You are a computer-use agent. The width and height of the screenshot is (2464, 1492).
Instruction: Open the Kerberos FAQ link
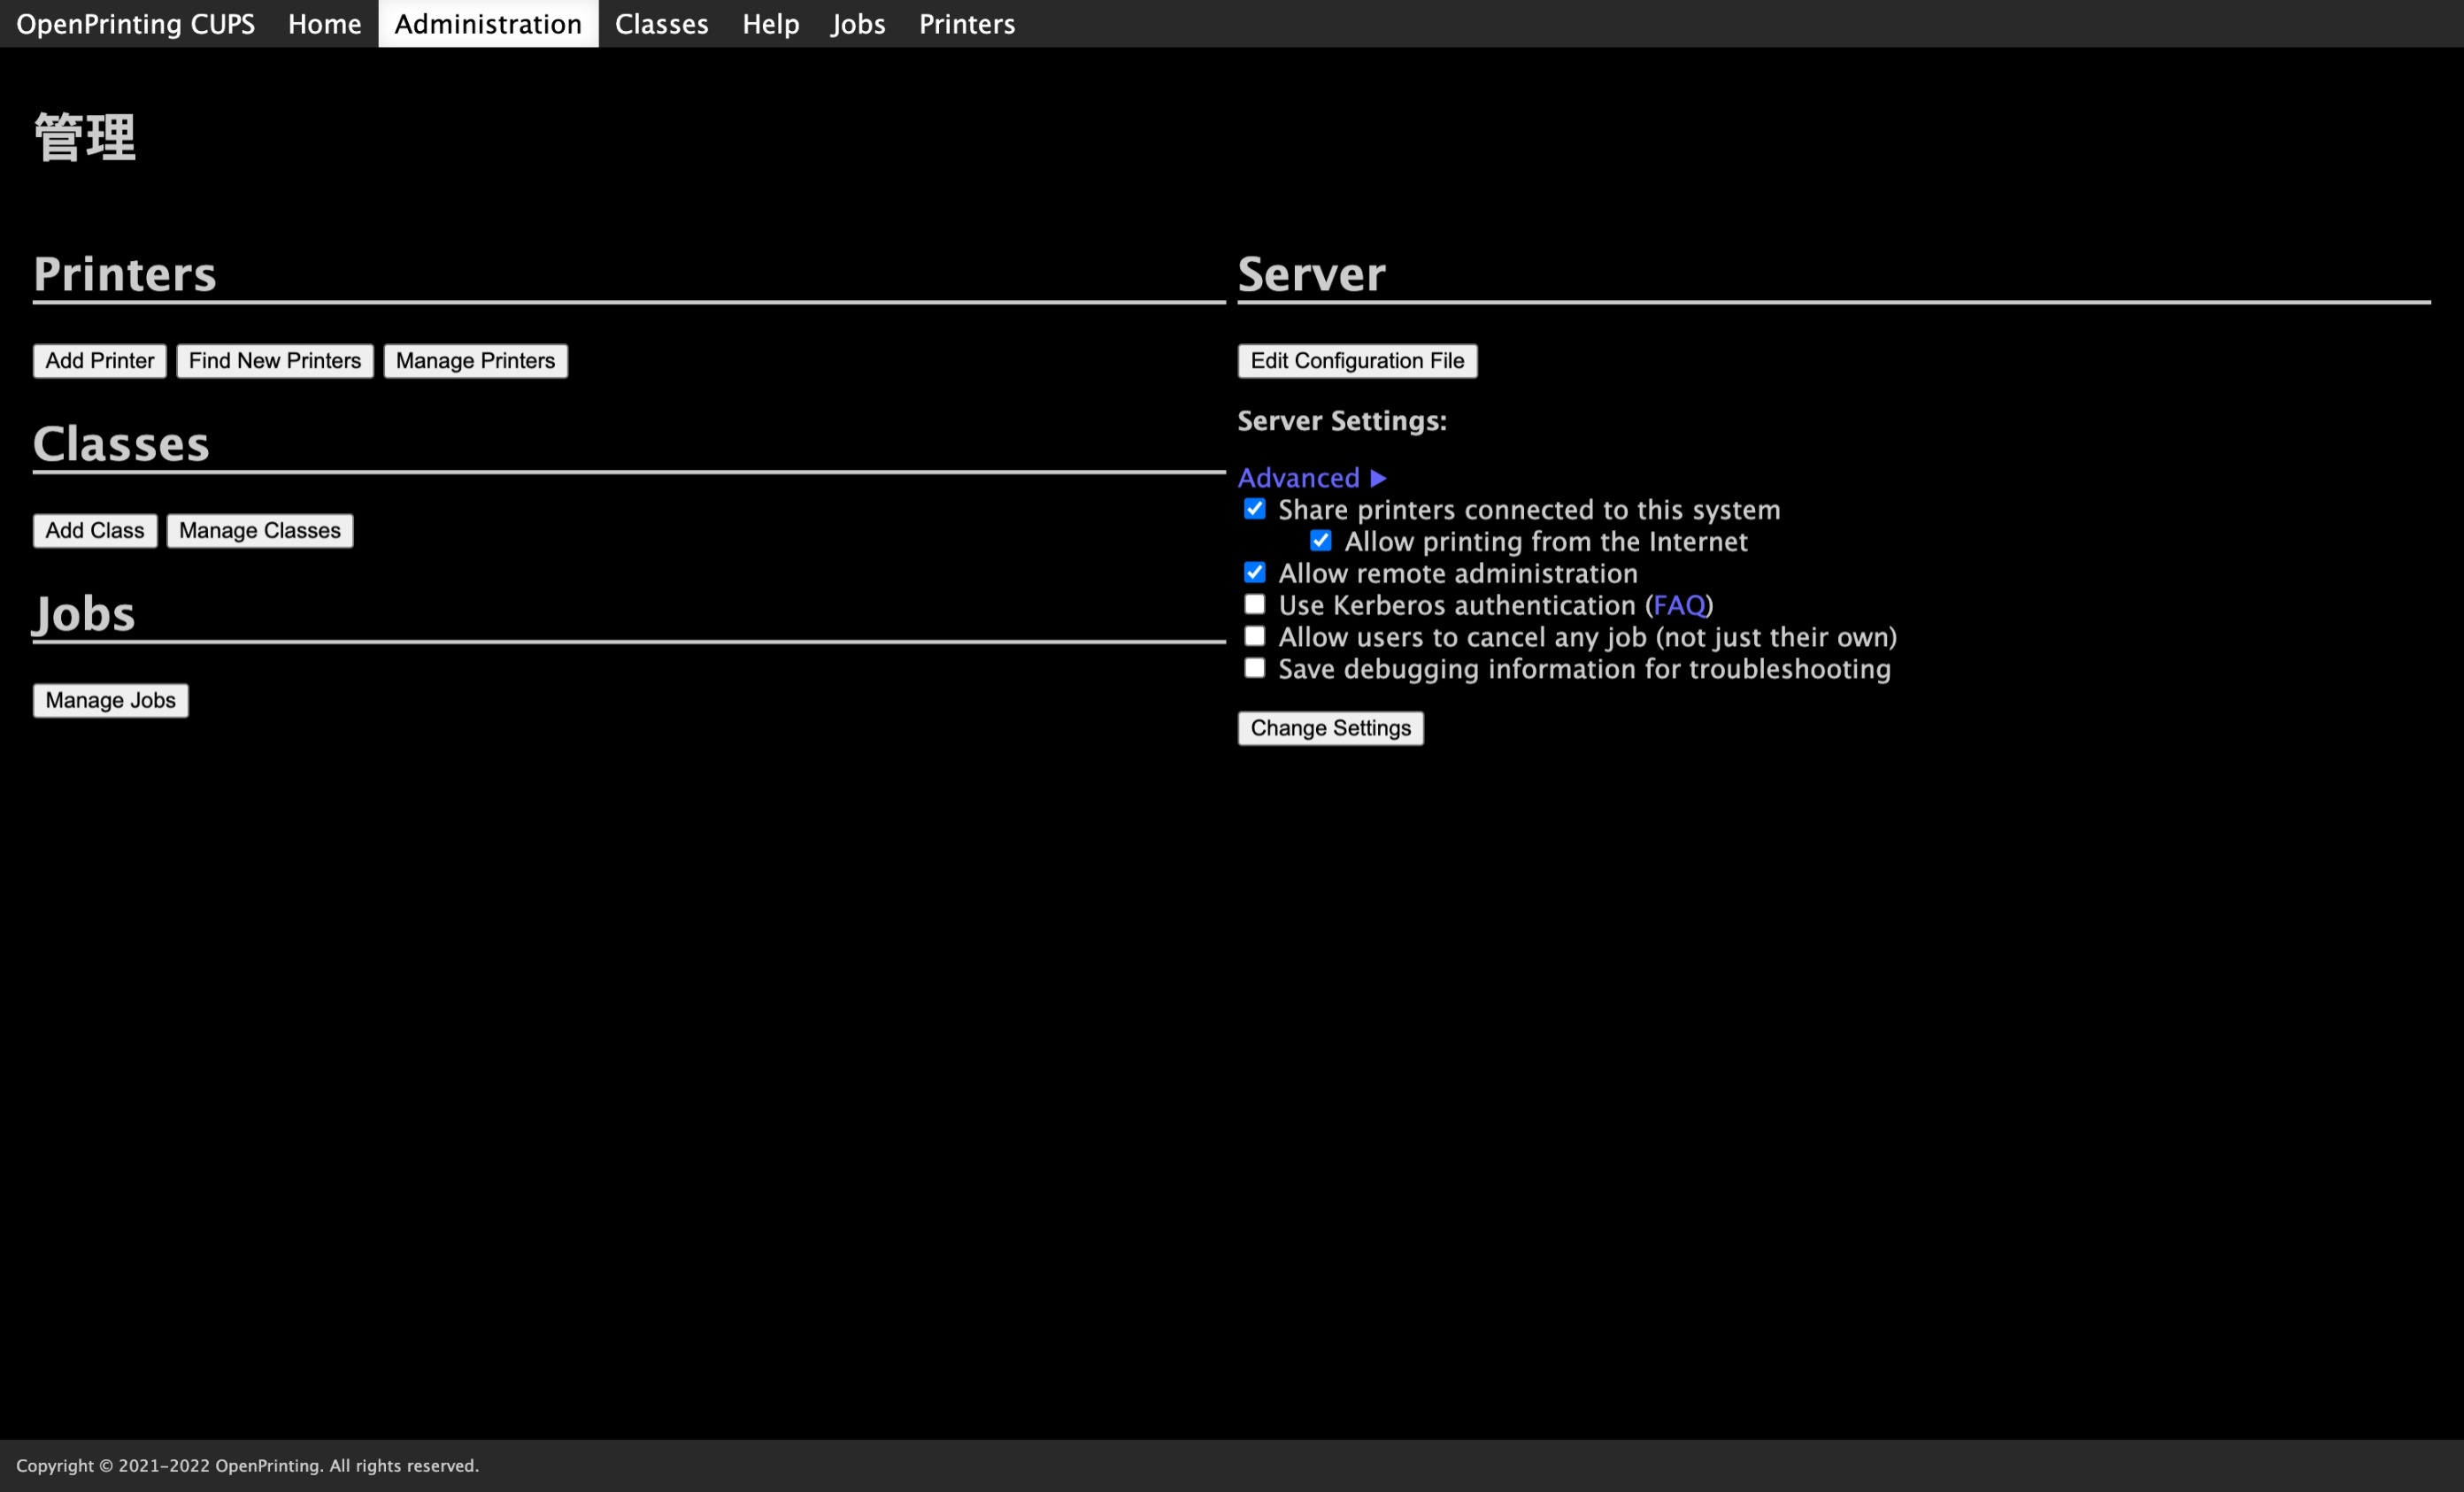[x=1679, y=605]
